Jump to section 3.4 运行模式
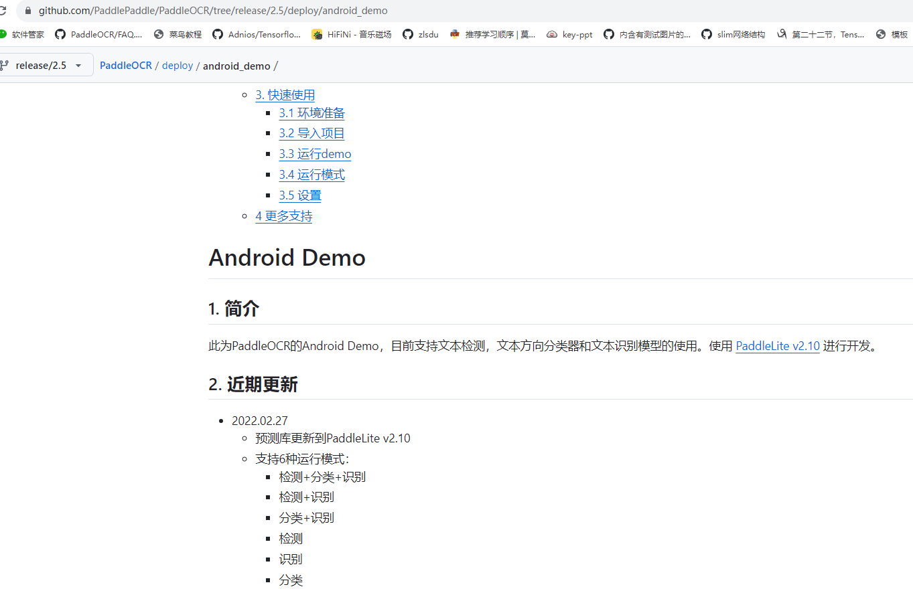The width and height of the screenshot is (913, 601). (311, 175)
